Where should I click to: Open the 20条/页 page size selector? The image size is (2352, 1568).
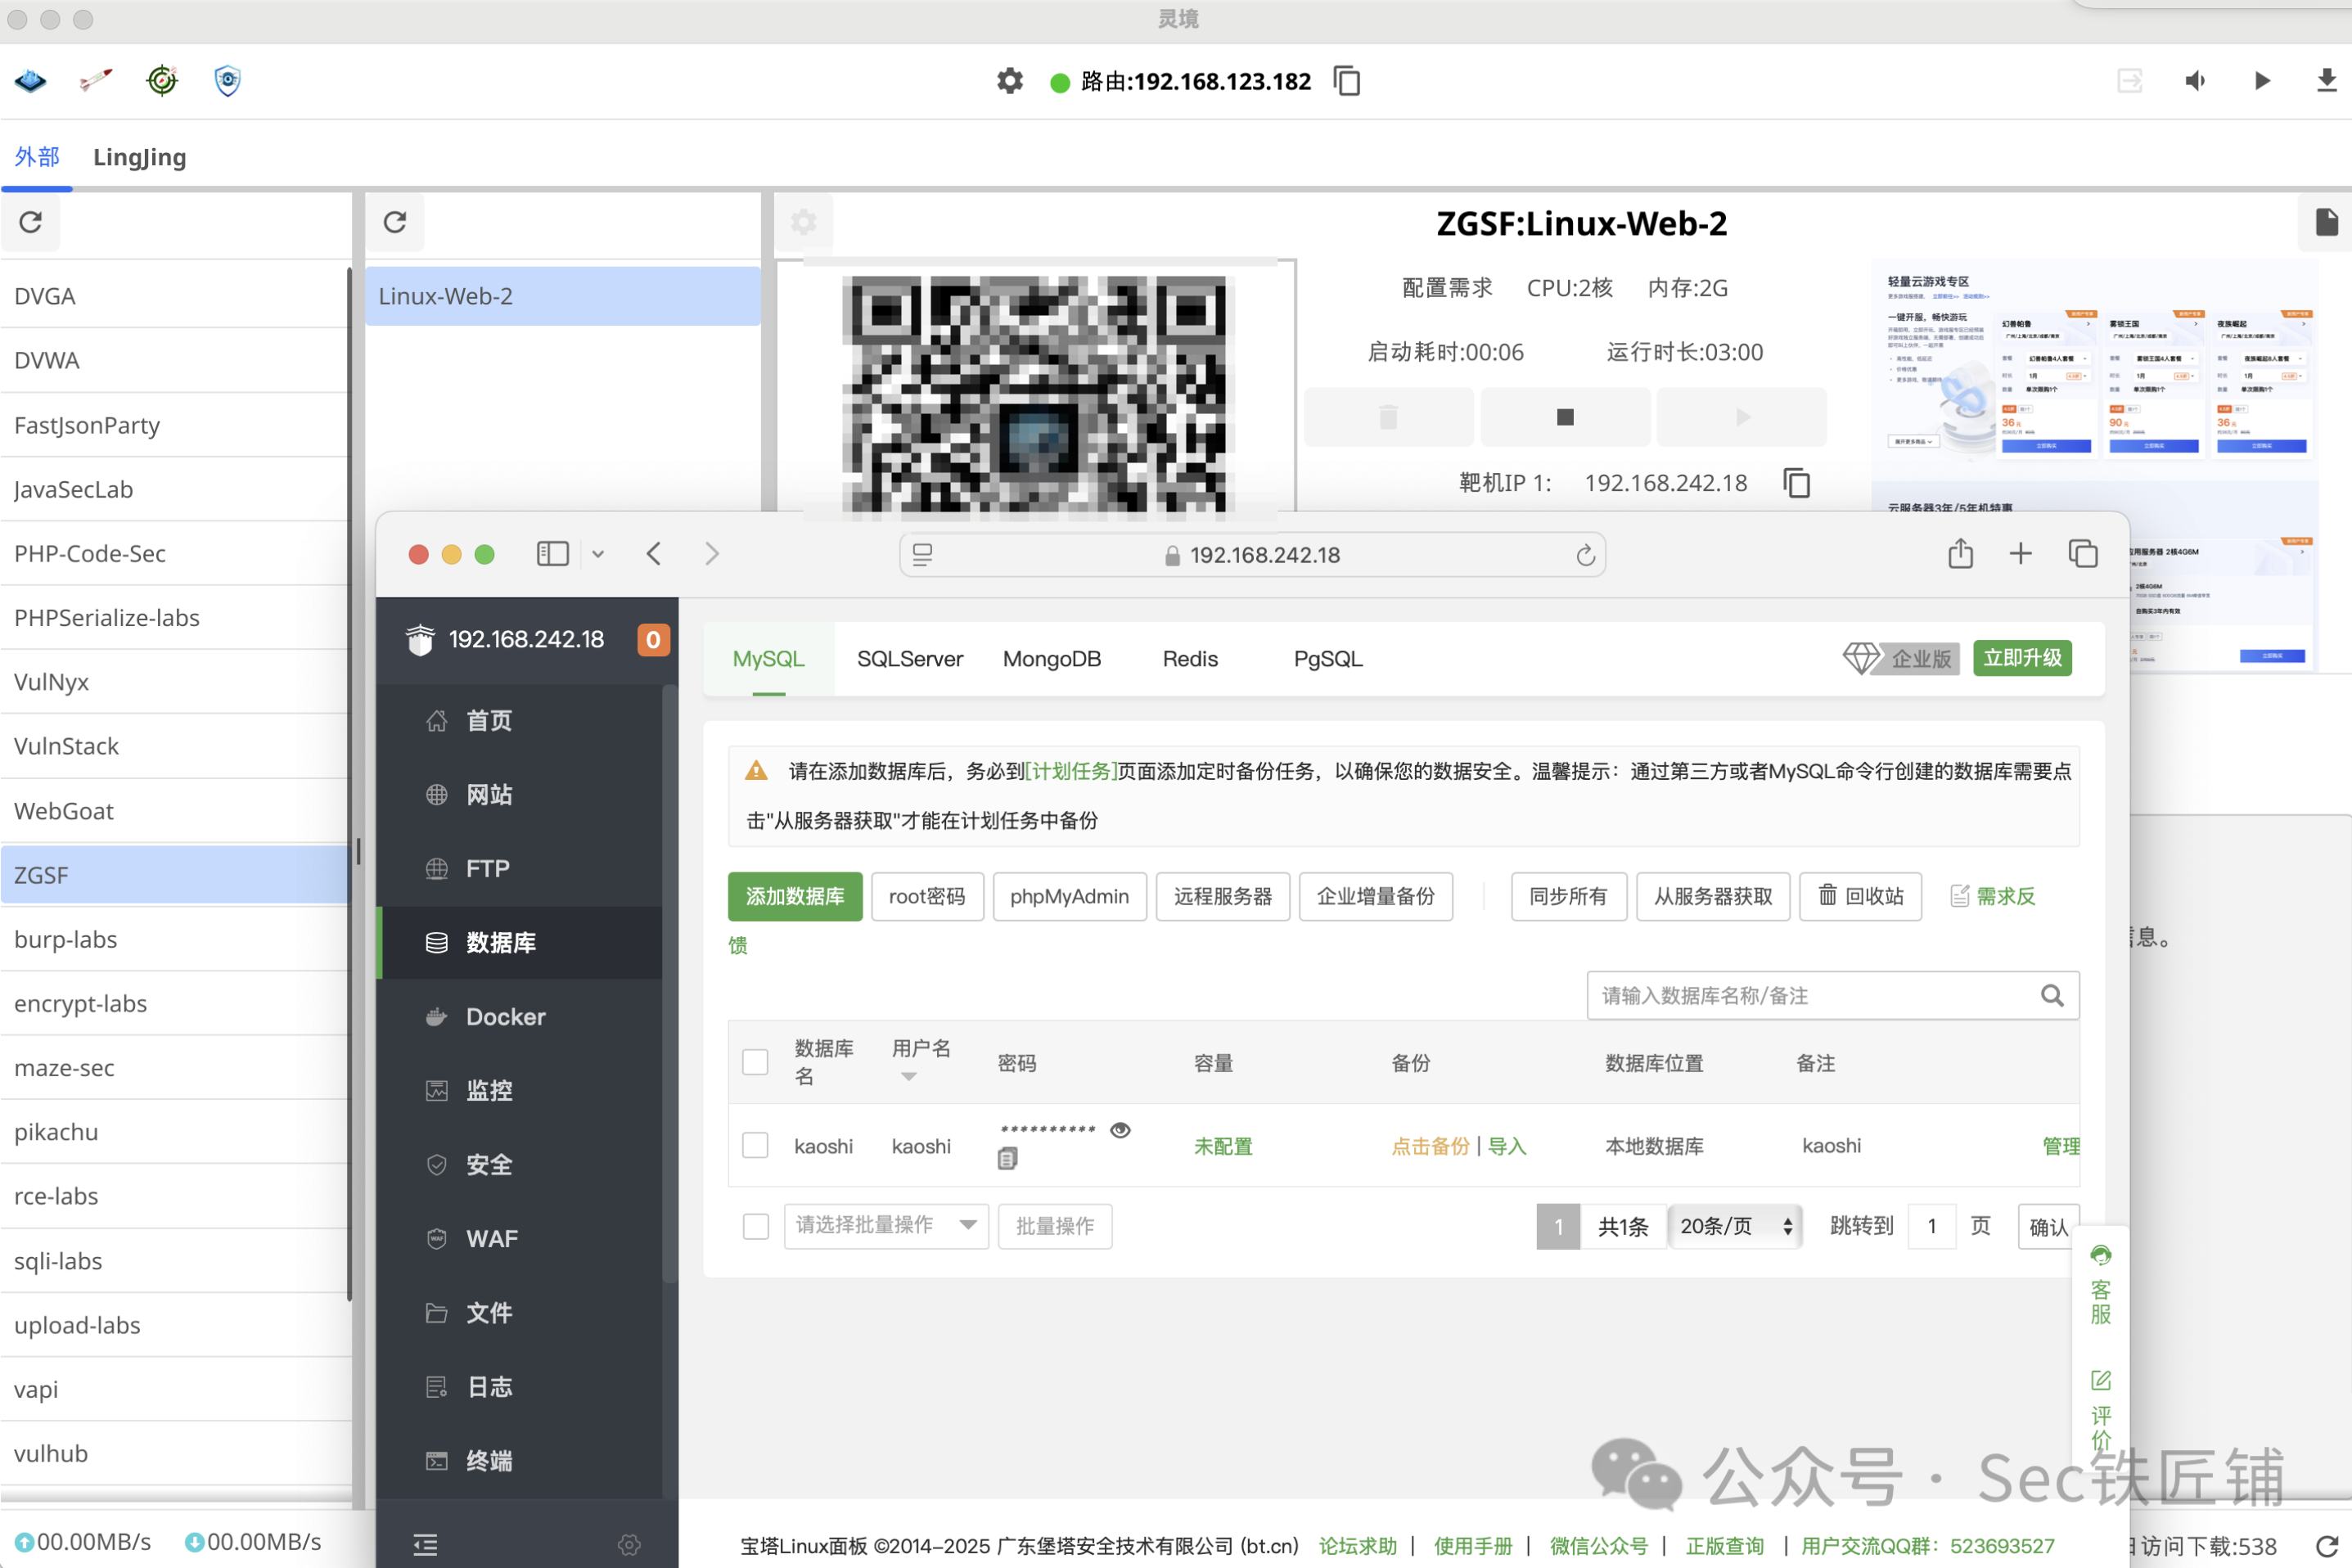pyautogui.click(x=1734, y=1226)
